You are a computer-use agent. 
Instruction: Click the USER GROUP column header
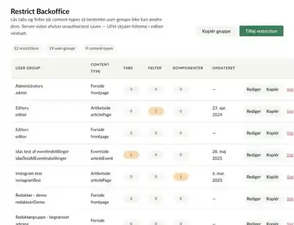pos(28,68)
